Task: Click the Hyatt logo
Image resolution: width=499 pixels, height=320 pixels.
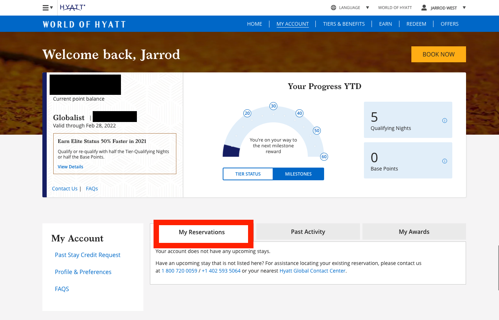Action: (x=72, y=7)
